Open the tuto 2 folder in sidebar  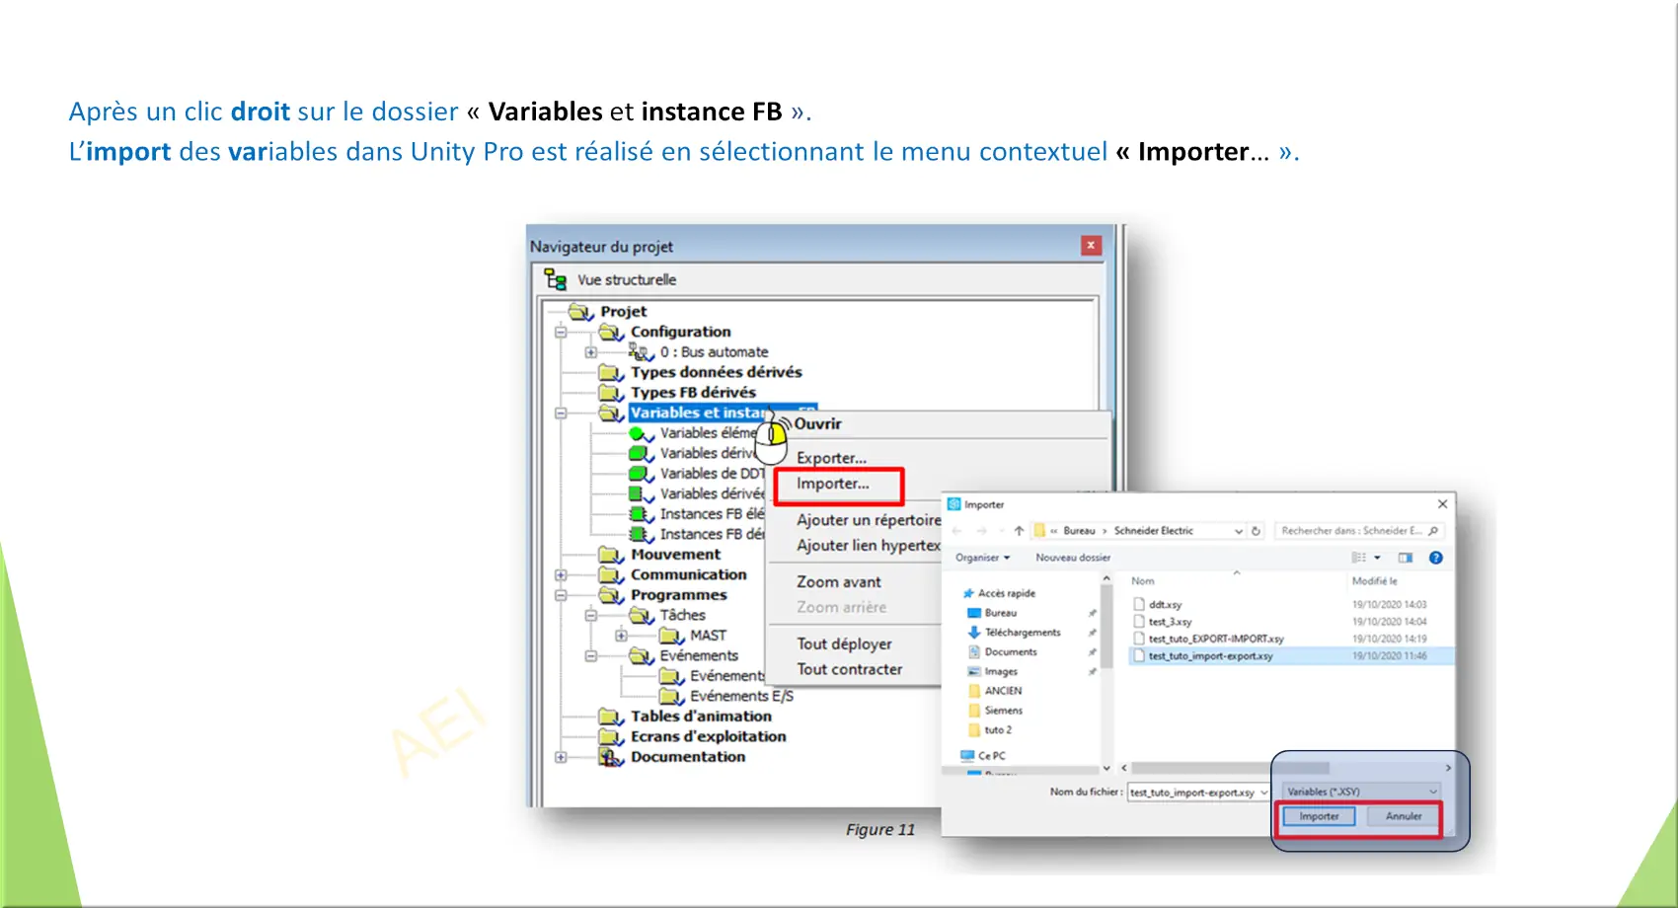[998, 730]
